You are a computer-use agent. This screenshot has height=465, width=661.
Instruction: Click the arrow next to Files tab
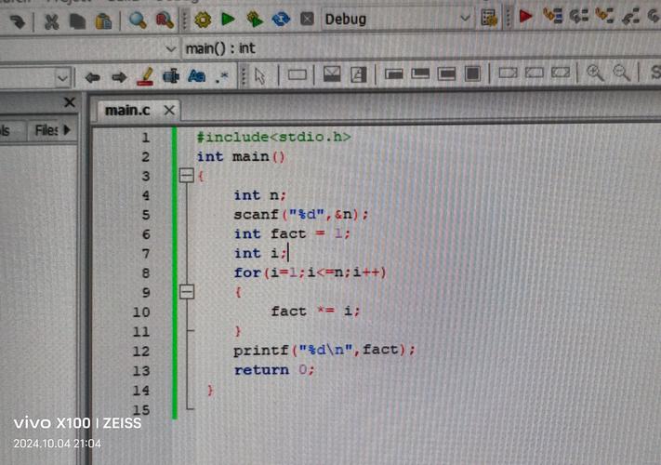pos(67,130)
